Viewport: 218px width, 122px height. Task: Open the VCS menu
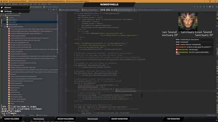pos(39,4)
